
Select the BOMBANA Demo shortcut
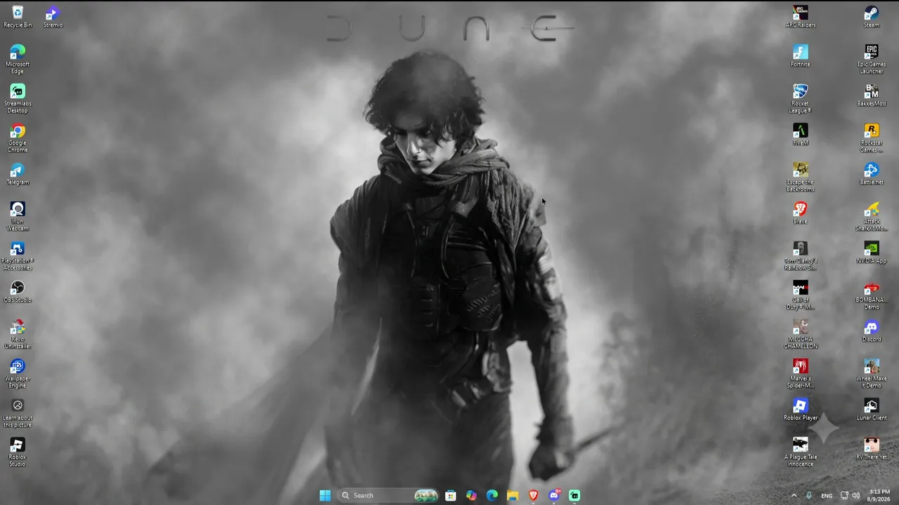click(x=872, y=295)
